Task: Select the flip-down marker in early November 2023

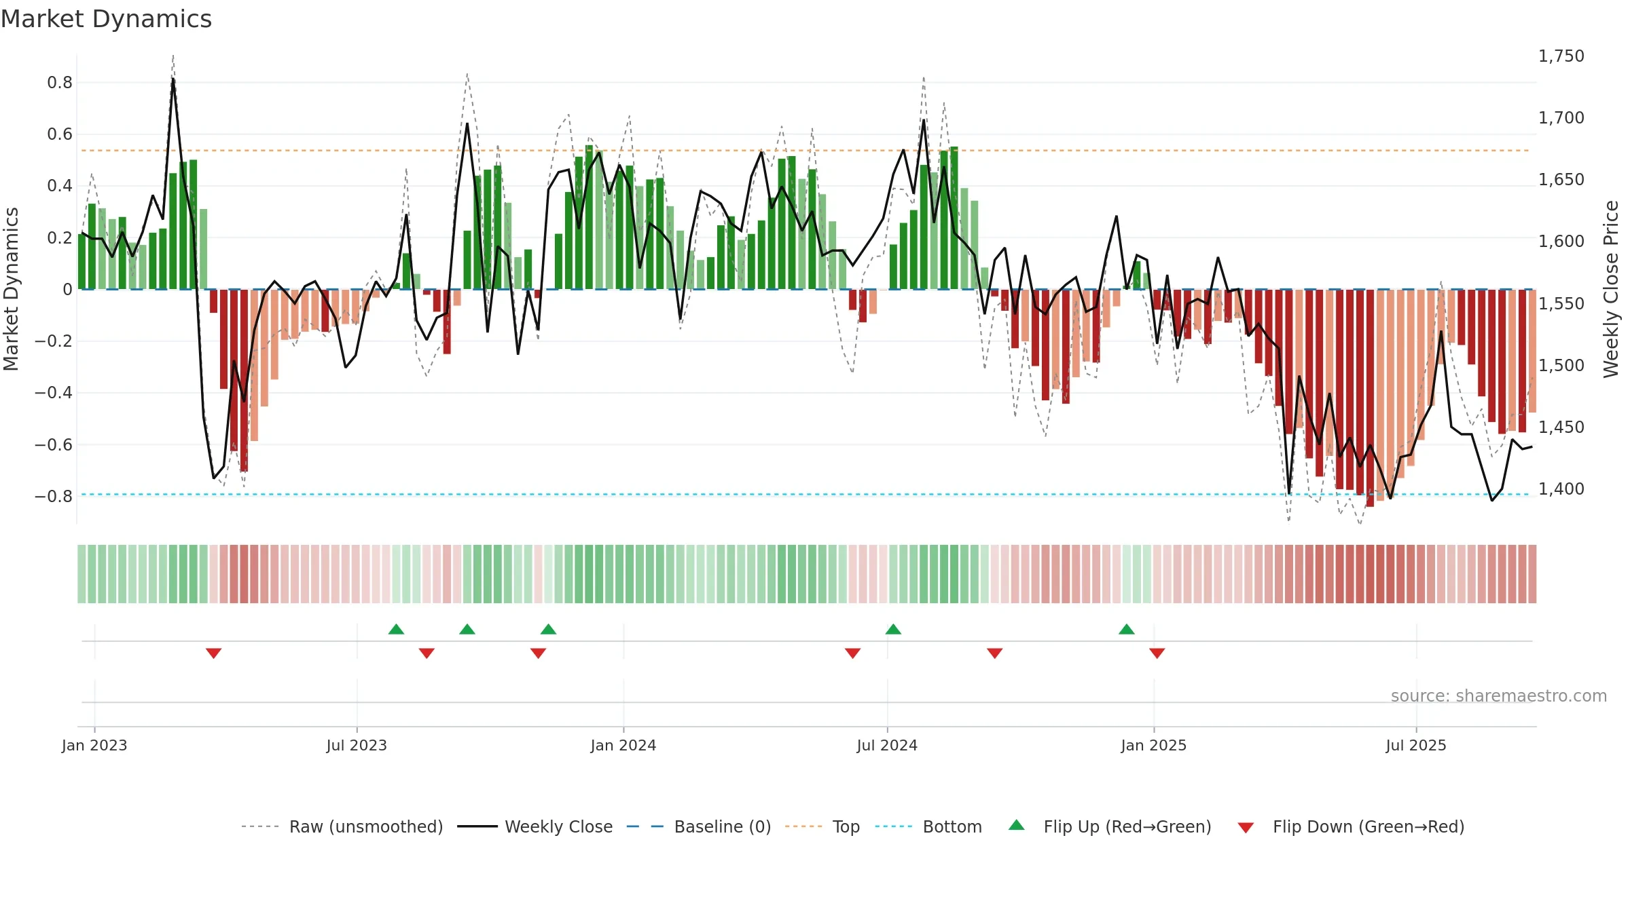Action: click(538, 653)
